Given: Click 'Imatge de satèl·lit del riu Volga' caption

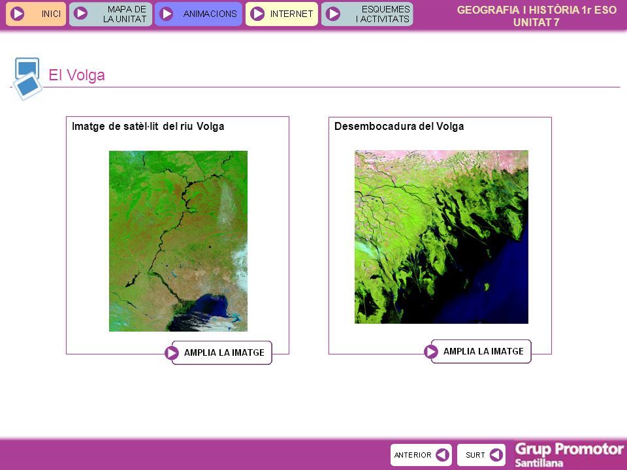Looking at the screenshot, I should tap(148, 126).
